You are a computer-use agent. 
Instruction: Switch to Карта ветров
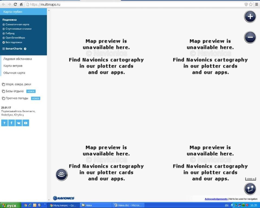[13, 66]
